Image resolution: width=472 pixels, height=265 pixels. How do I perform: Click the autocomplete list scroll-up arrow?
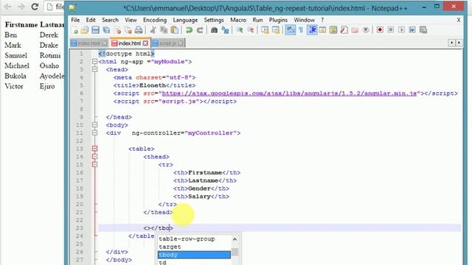point(235,239)
